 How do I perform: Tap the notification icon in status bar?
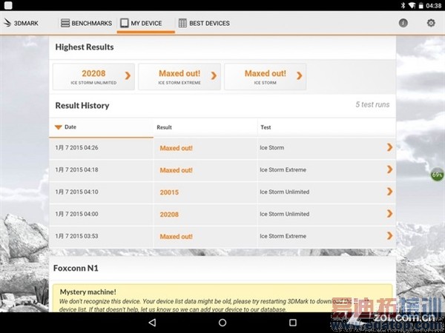tap(8, 5)
